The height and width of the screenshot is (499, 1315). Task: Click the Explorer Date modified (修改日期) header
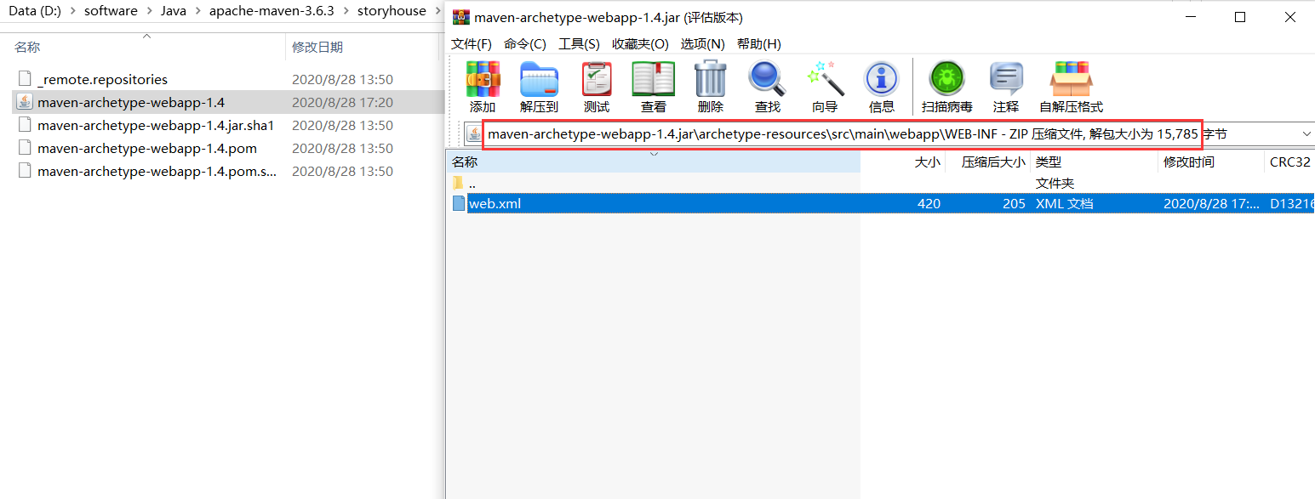point(362,47)
